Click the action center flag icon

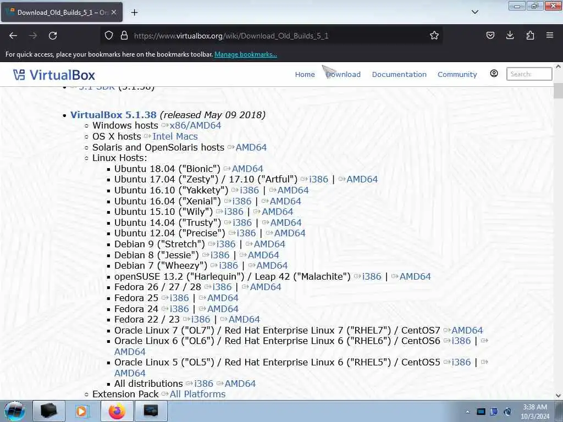(494, 412)
